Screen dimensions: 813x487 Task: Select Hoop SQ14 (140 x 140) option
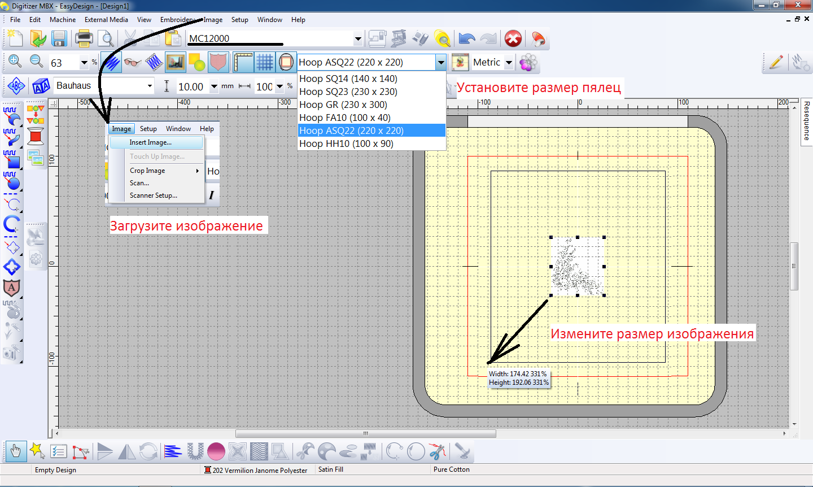click(x=348, y=79)
